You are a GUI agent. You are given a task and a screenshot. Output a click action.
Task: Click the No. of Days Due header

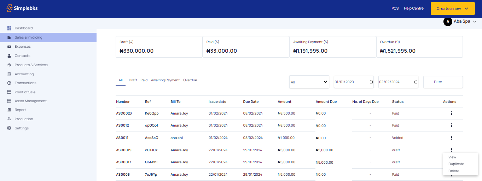[x=365, y=102]
